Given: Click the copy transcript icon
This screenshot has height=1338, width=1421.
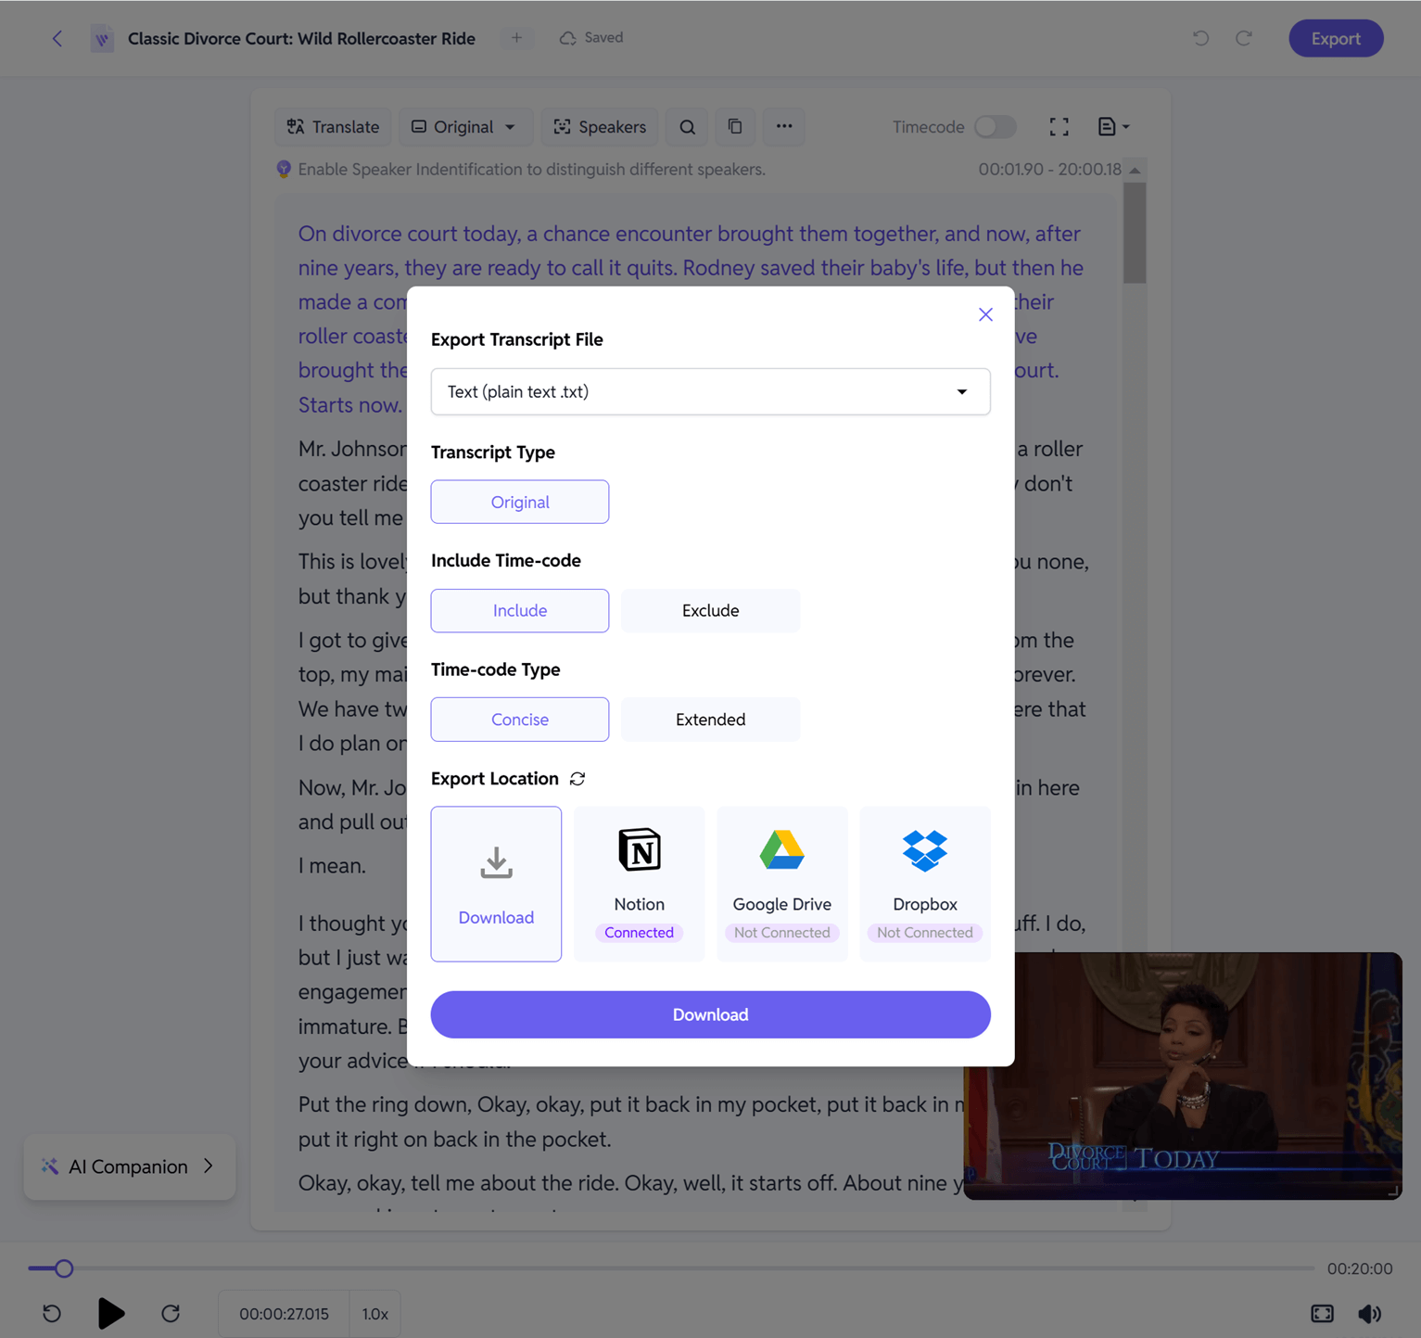Looking at the screenshot, I should [735, 127].
